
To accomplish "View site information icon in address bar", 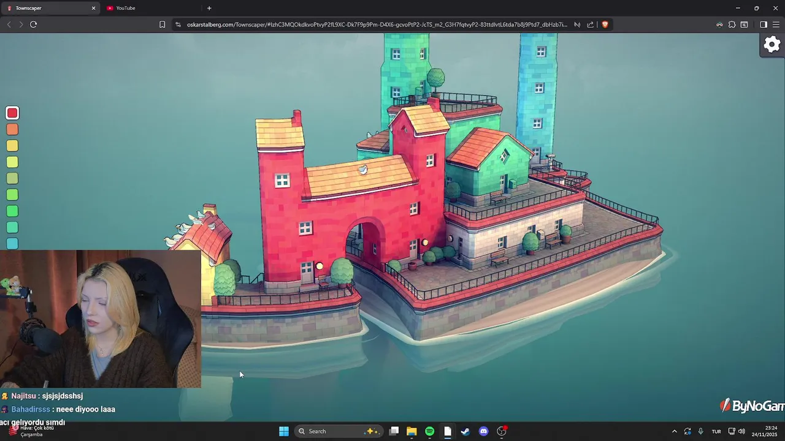I will pos(178,24).
